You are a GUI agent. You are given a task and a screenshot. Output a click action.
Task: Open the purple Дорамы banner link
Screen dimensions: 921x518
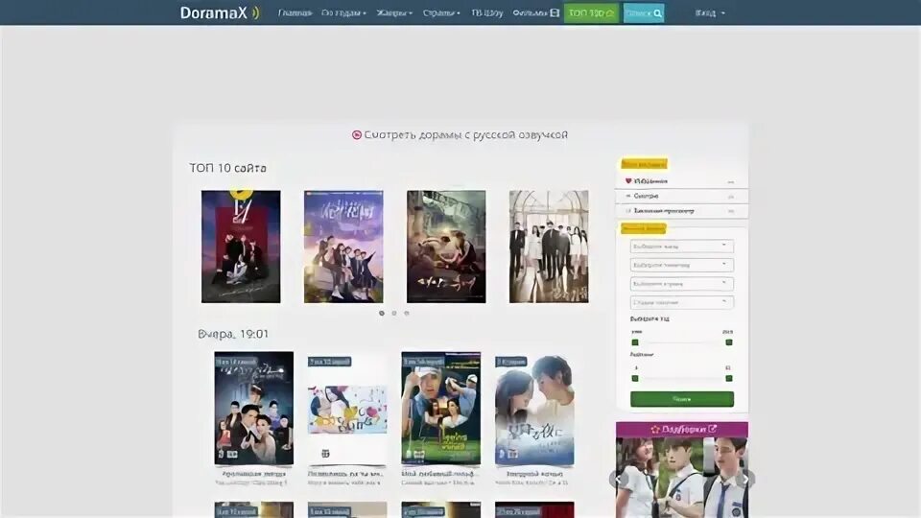pos(682,430)
